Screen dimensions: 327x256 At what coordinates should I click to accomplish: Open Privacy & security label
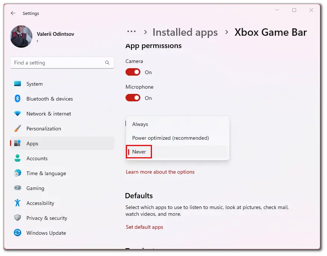tap(47, 218)
